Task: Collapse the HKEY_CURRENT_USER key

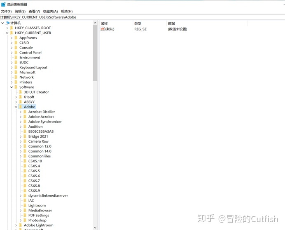Action: 7,33
